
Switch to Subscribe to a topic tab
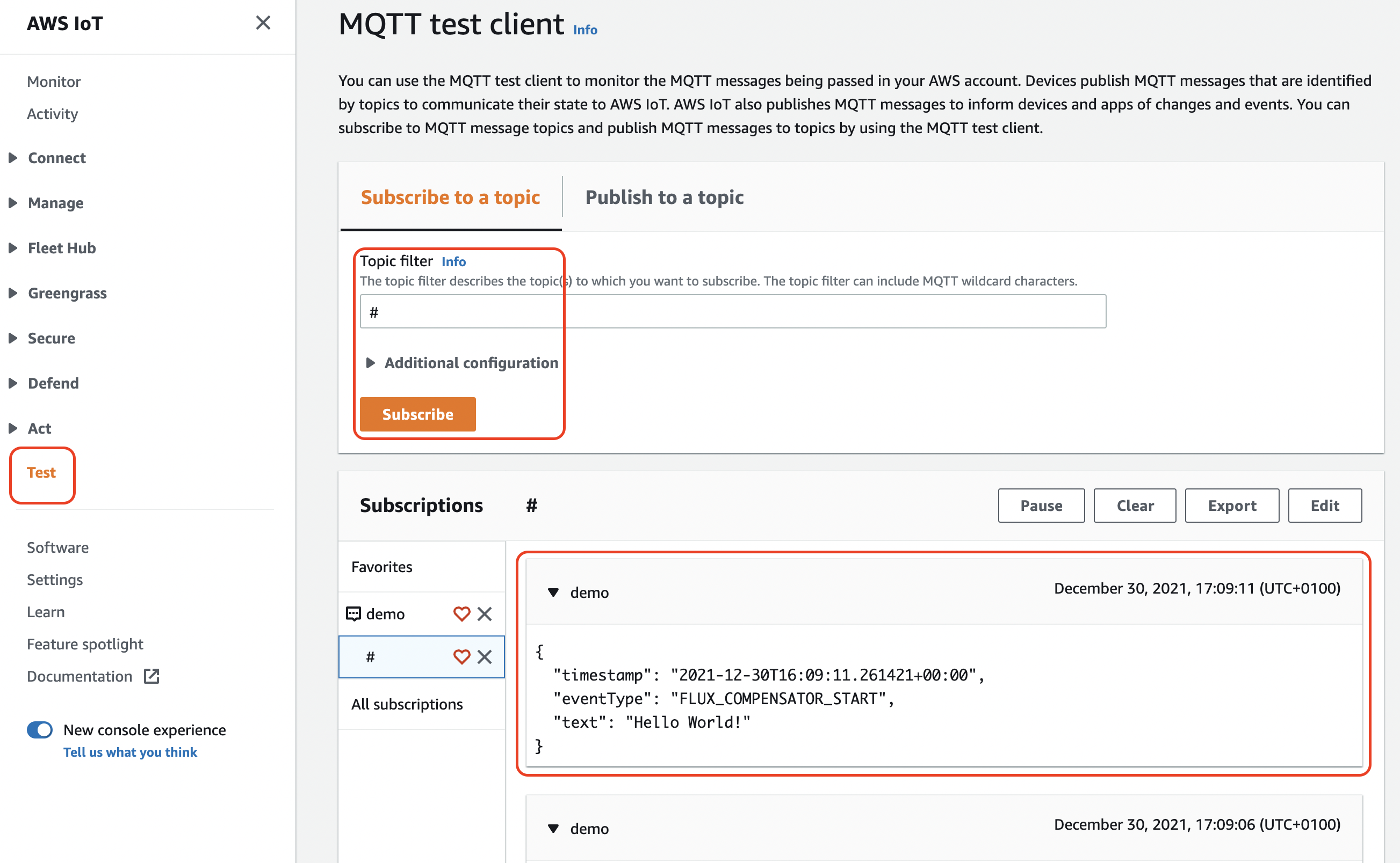(x=450, y=197)
